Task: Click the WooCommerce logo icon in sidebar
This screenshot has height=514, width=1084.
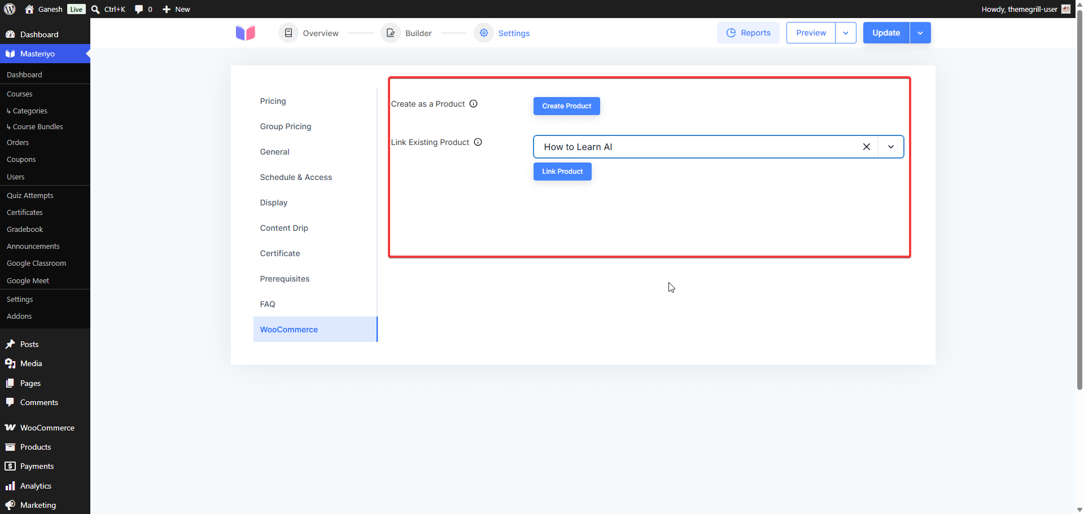Action: coord(10,428)
